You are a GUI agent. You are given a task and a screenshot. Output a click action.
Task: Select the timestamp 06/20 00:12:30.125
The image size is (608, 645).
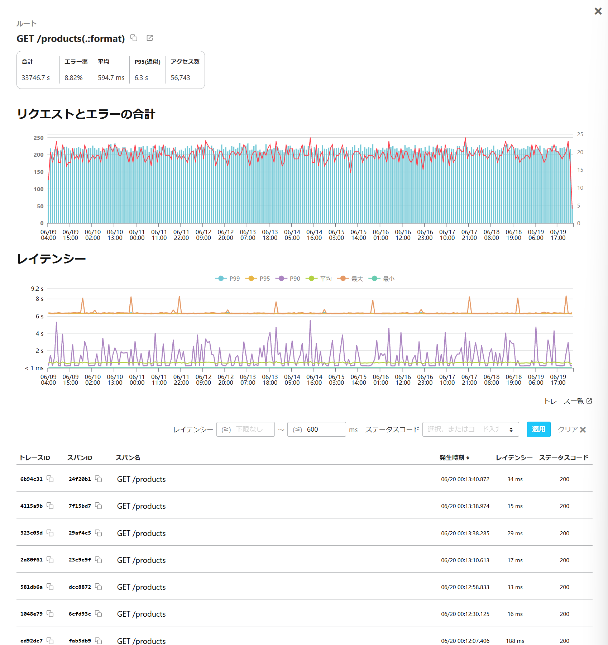coord(465,614)
